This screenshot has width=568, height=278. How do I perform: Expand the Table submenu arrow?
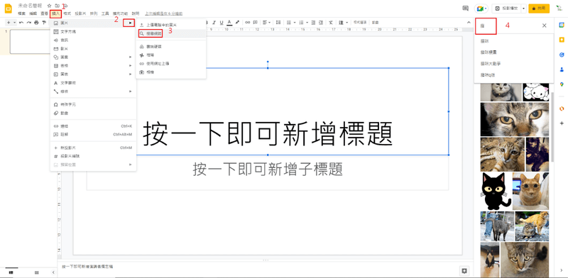(x=131, y=65)
